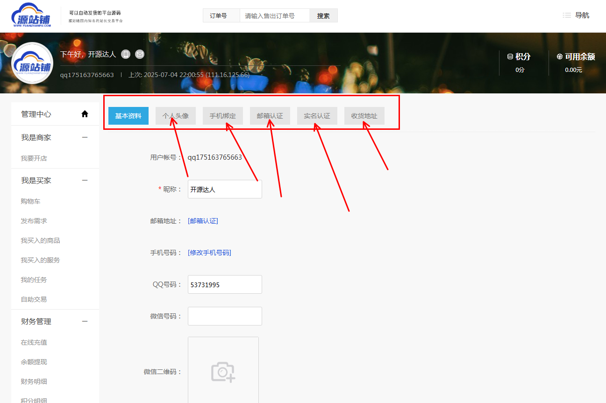
Task: Click the 导航 text in header
Action: pyautogui.click(x=582, y=15)
